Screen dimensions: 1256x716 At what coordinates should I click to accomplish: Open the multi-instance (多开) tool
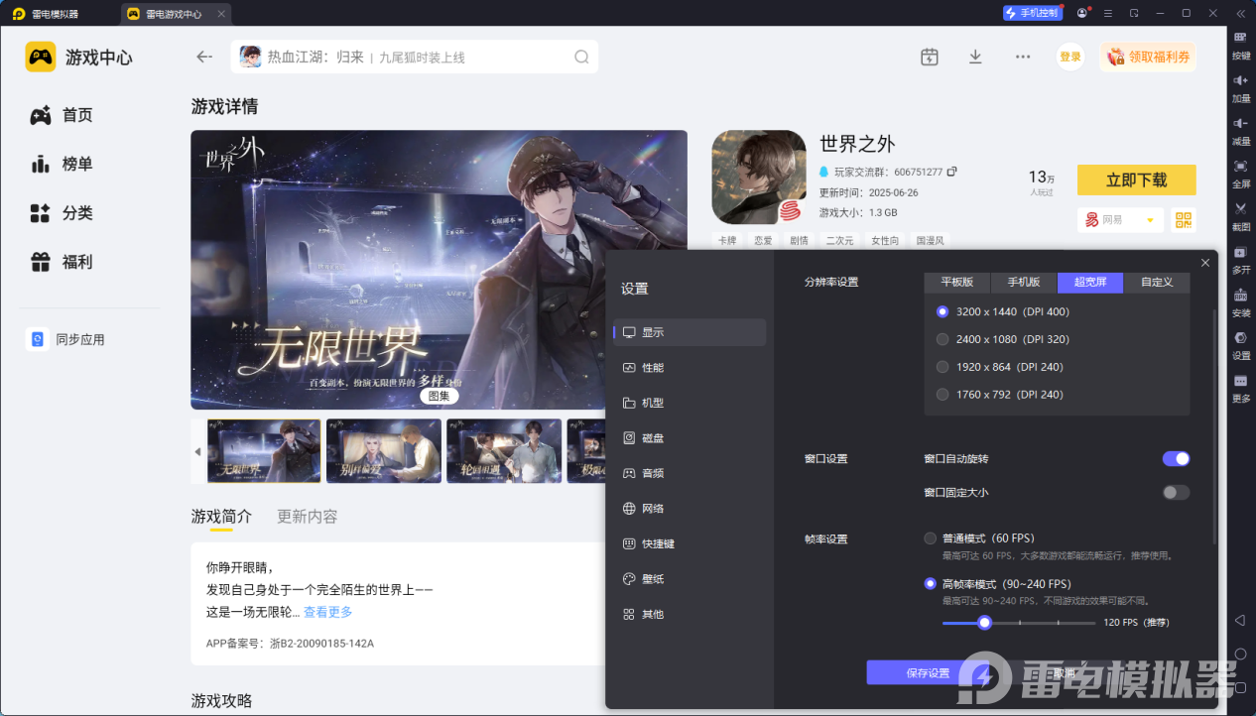1240,252
